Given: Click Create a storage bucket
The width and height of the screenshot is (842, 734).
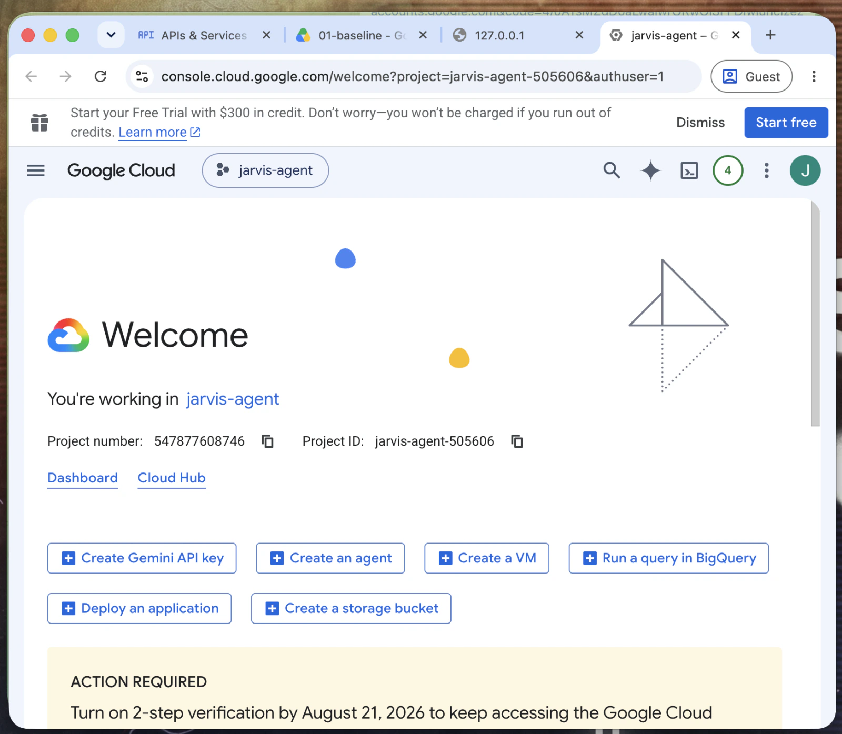Looking at the screenshot, I should pyautogui.click(x=351, y=608).
